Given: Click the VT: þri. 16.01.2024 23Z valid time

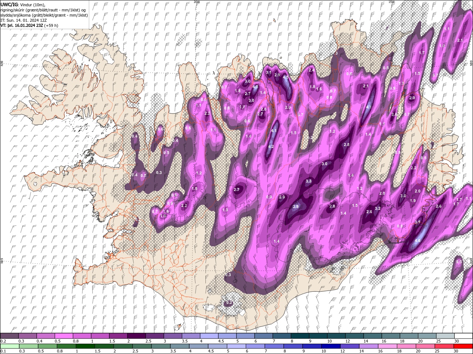Looking at the screenshot, I should (21, 25).
